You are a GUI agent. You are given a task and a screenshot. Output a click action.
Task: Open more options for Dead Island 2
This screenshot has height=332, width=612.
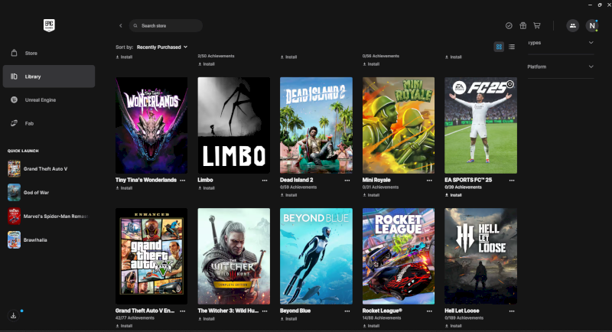347,181
